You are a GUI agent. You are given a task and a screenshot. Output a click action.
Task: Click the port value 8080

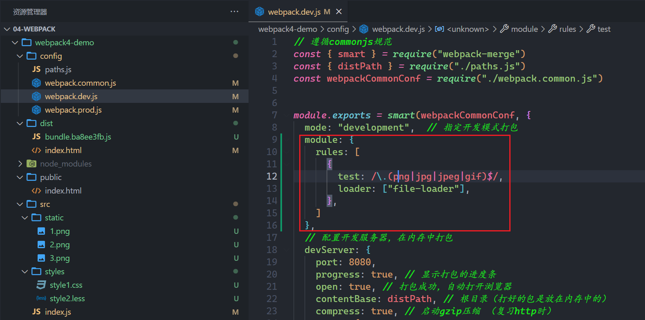click(x=360, y=262)
